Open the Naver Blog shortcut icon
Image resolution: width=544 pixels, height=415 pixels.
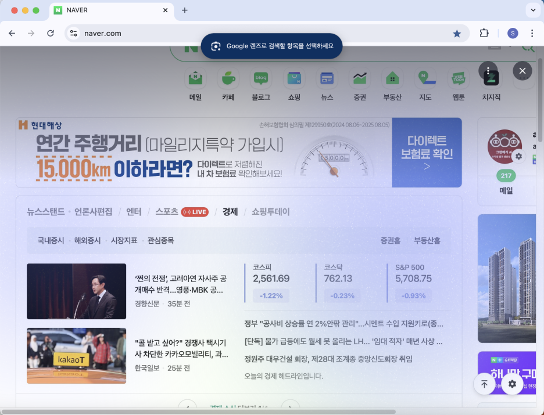pos(261,78)
